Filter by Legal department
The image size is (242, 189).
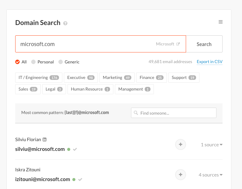pos(54,89)
